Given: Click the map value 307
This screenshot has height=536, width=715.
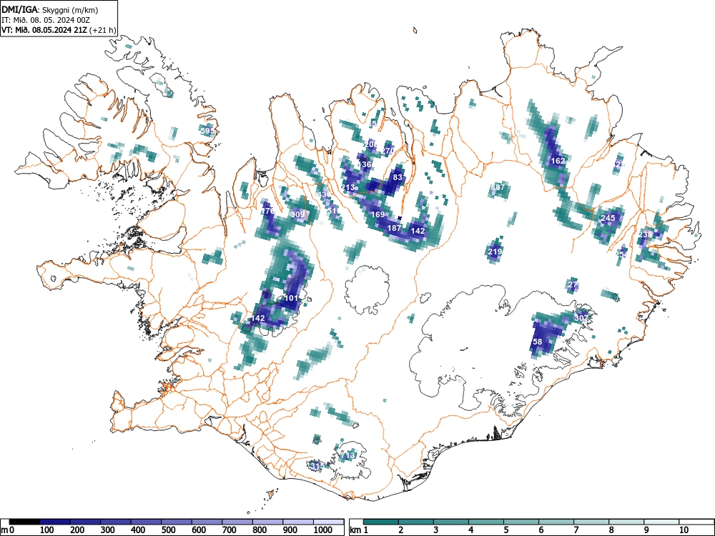Looking at the screenshot, I should 581,318.
